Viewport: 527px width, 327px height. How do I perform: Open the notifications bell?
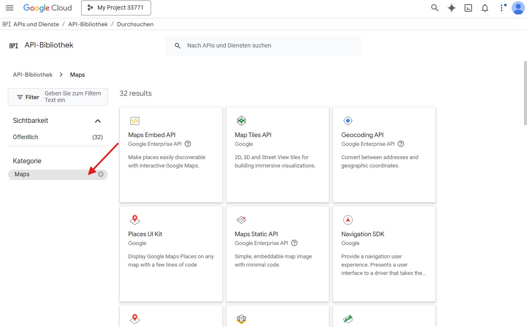tap(485, 8)
